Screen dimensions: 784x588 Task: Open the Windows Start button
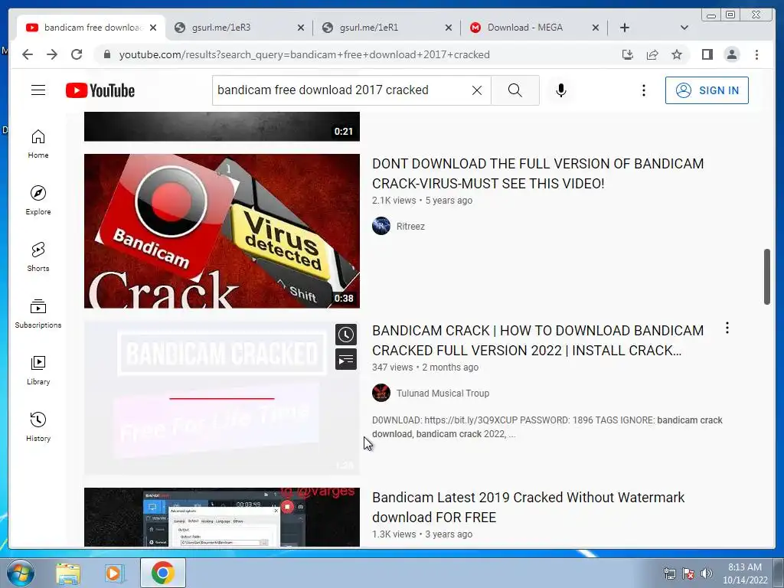[x=21, y=573]
